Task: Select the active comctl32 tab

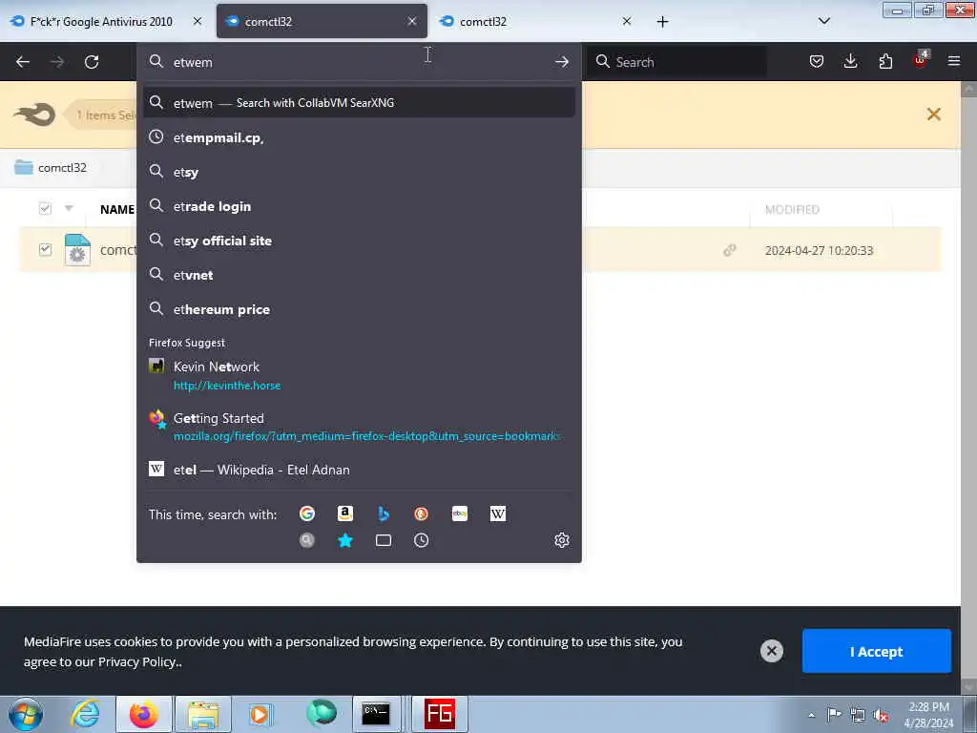Action: point(322,21)
